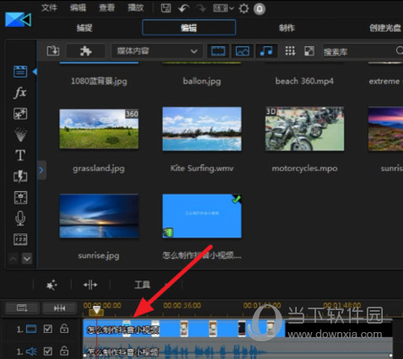Switch to the 编辑 module tab
Viewport: 403px width, 359px height.
[189, 28]
